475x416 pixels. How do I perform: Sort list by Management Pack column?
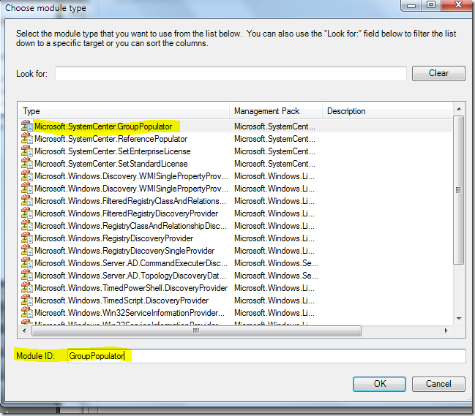coord(276,111)
